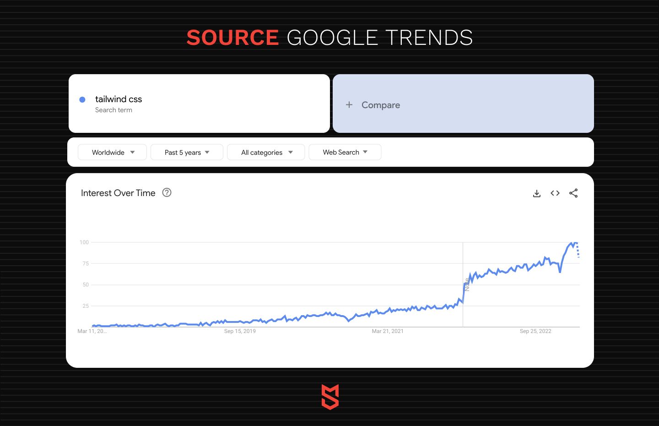Viewport: 659px width, 426px height.
Task: Open help beside Interest Over Time
Action: pos(167,193)
